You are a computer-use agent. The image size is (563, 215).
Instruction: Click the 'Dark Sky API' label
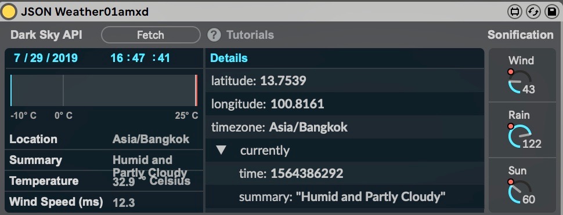46,35
